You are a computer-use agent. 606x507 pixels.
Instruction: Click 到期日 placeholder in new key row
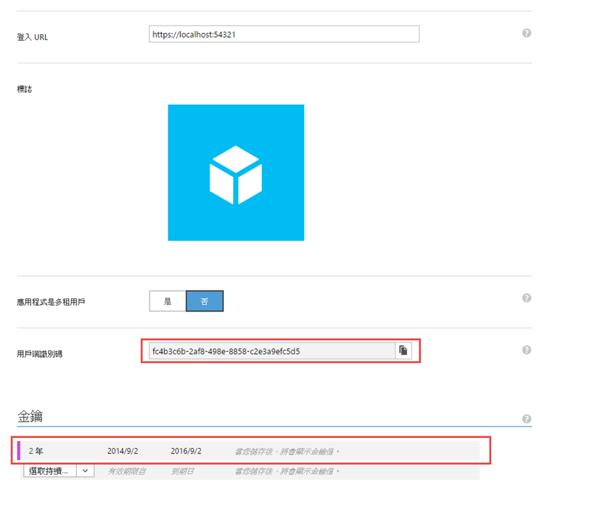point(182,471)
